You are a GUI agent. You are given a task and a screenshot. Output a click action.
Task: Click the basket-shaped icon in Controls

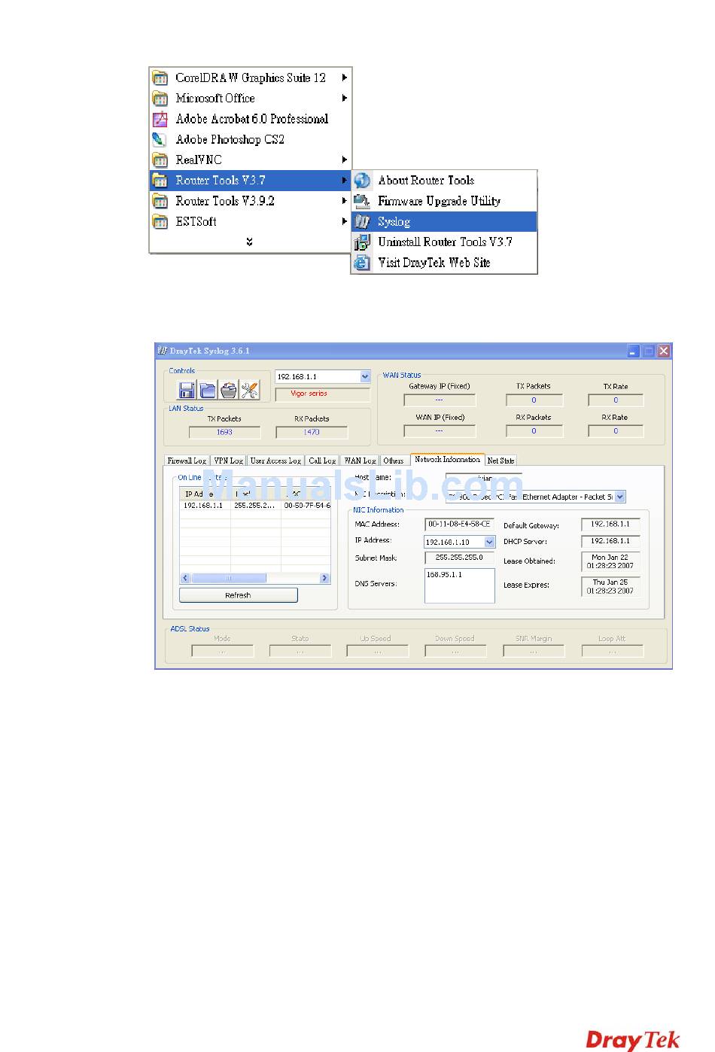coord(229,390)
